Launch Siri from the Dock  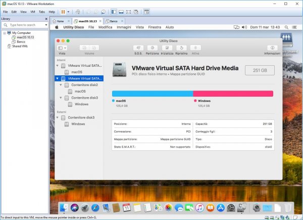(75, 207)
